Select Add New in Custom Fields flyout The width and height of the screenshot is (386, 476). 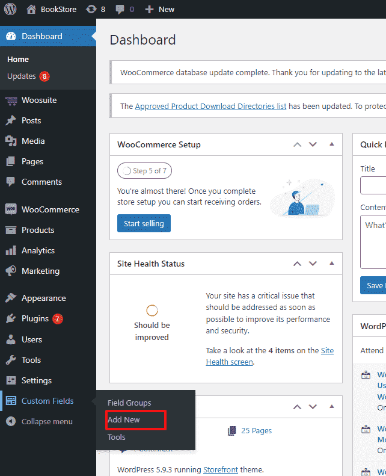coord(123,420)
